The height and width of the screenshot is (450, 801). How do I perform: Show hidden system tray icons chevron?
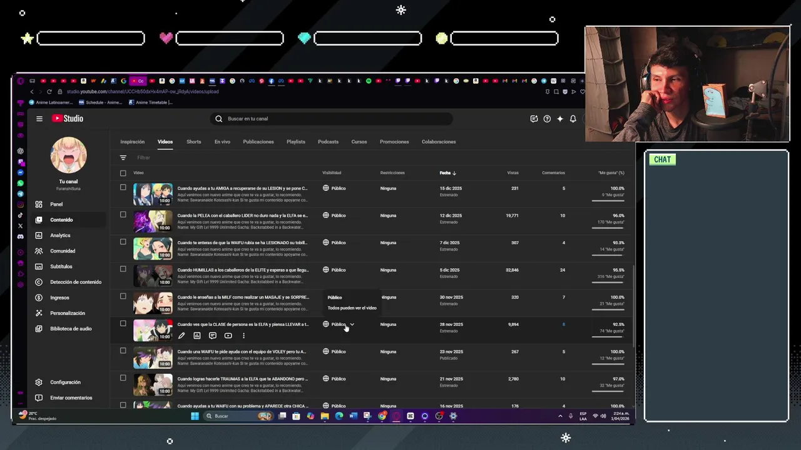560,416
